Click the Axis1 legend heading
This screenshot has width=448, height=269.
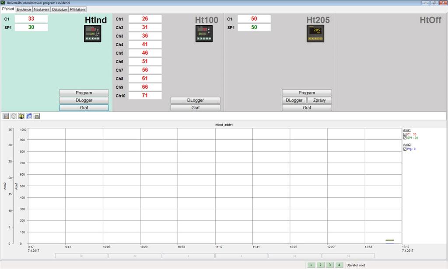pos(407,130)
